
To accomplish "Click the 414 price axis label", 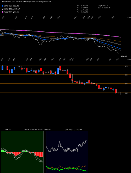I will (x=126, y=66).
